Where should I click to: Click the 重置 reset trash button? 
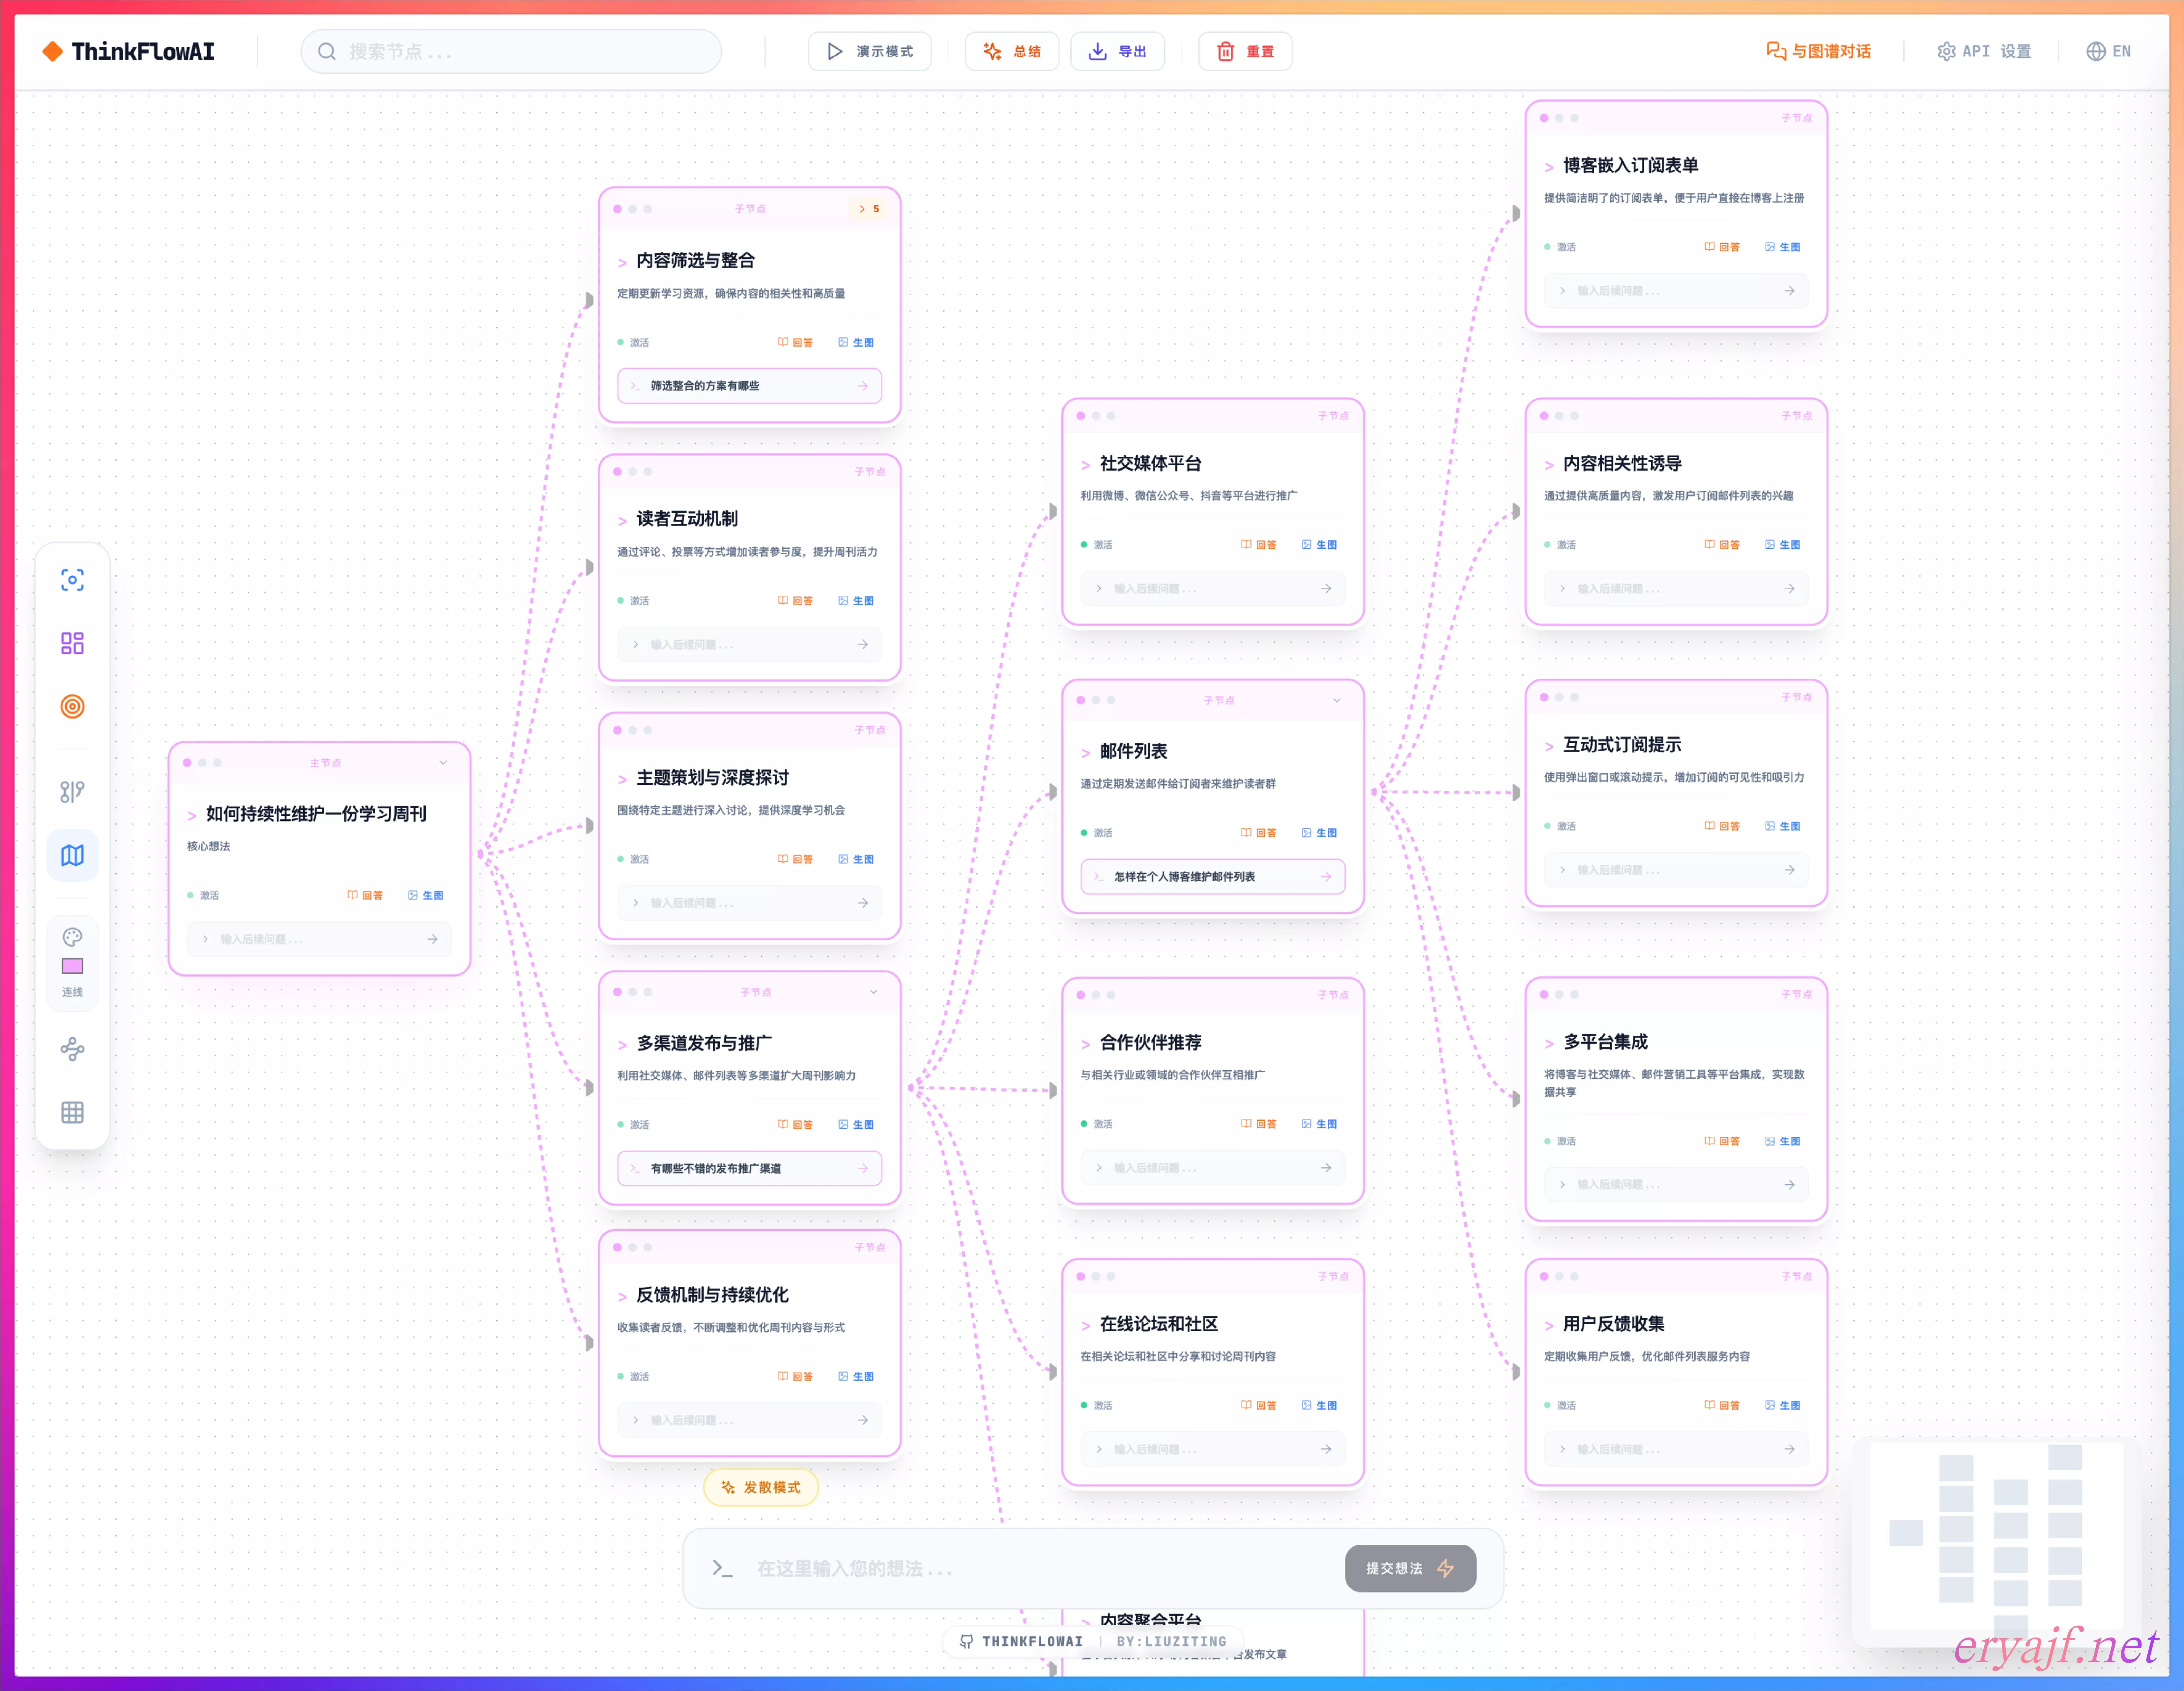coord(1245,51)
